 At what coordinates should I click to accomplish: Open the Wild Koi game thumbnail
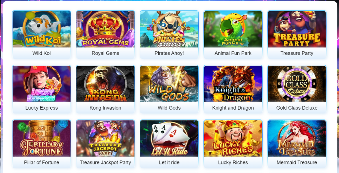(x=41, y=29)
